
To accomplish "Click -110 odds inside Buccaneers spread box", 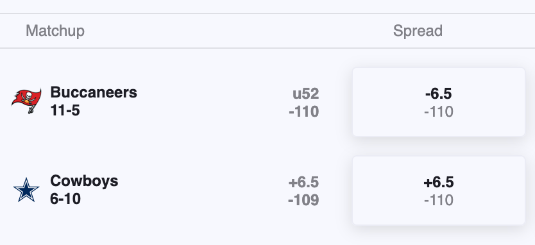I will coord(438,112).
